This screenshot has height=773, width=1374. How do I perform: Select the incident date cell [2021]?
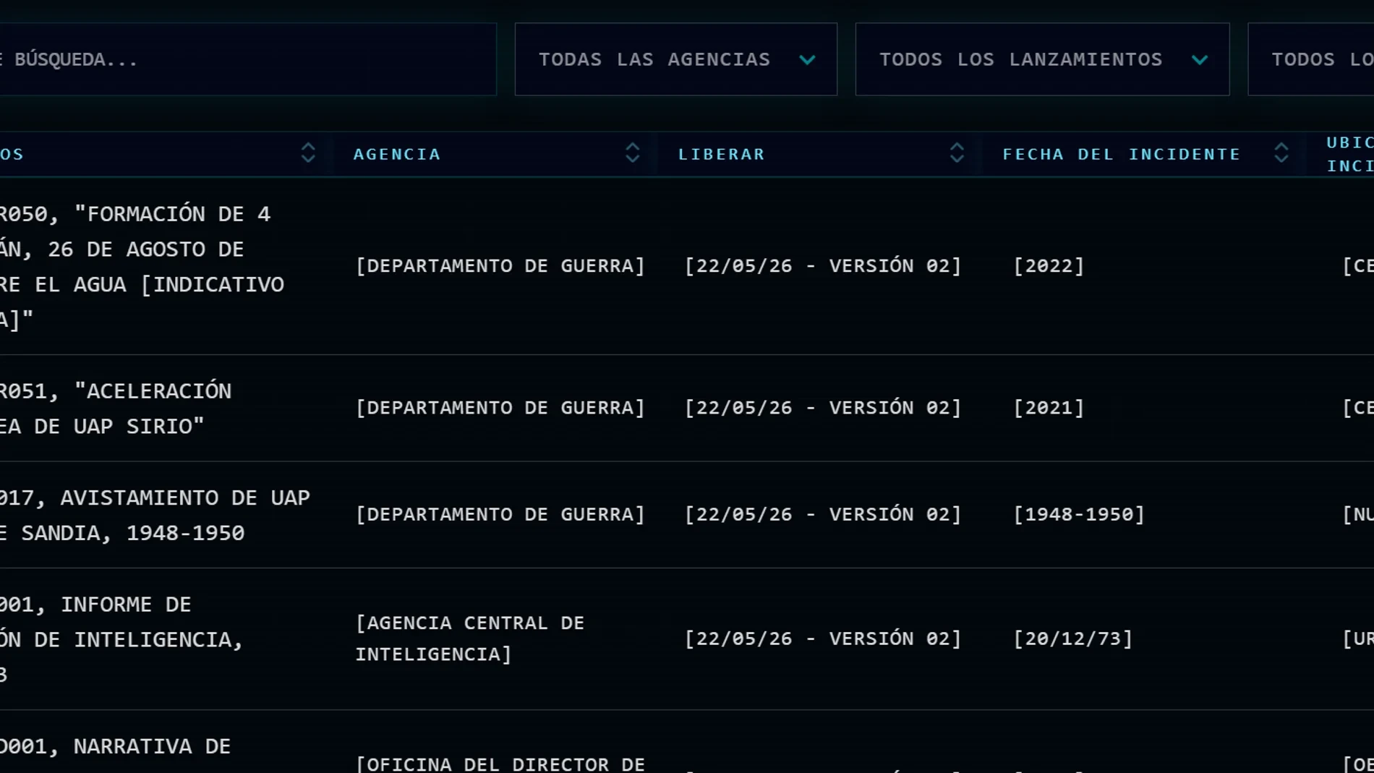tap(1049, 408)
